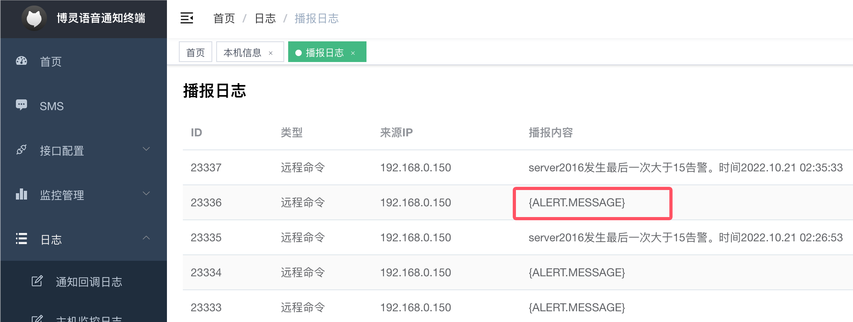
Task: Switch to the 首页 tab
Action: coord(196,52)
